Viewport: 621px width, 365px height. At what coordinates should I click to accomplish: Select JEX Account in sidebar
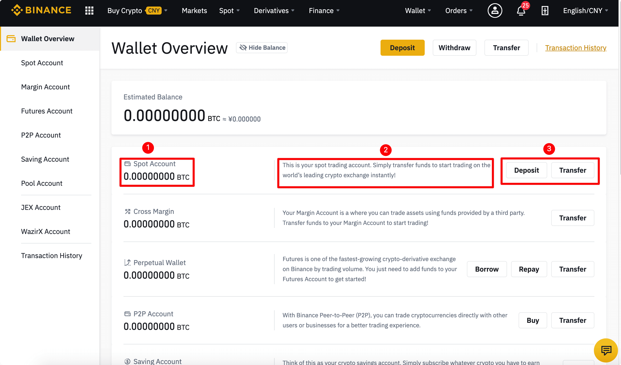pyautogui.click(x=41, y=207)
